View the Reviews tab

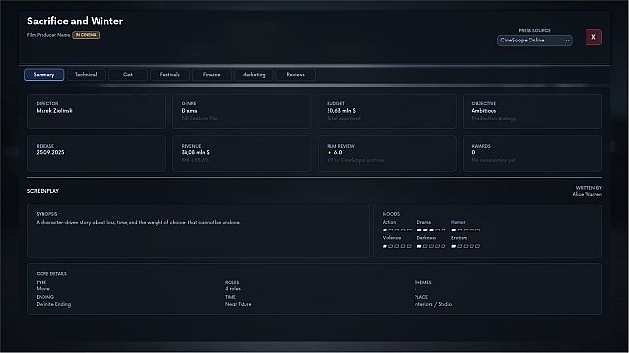(x=296, y=75)
